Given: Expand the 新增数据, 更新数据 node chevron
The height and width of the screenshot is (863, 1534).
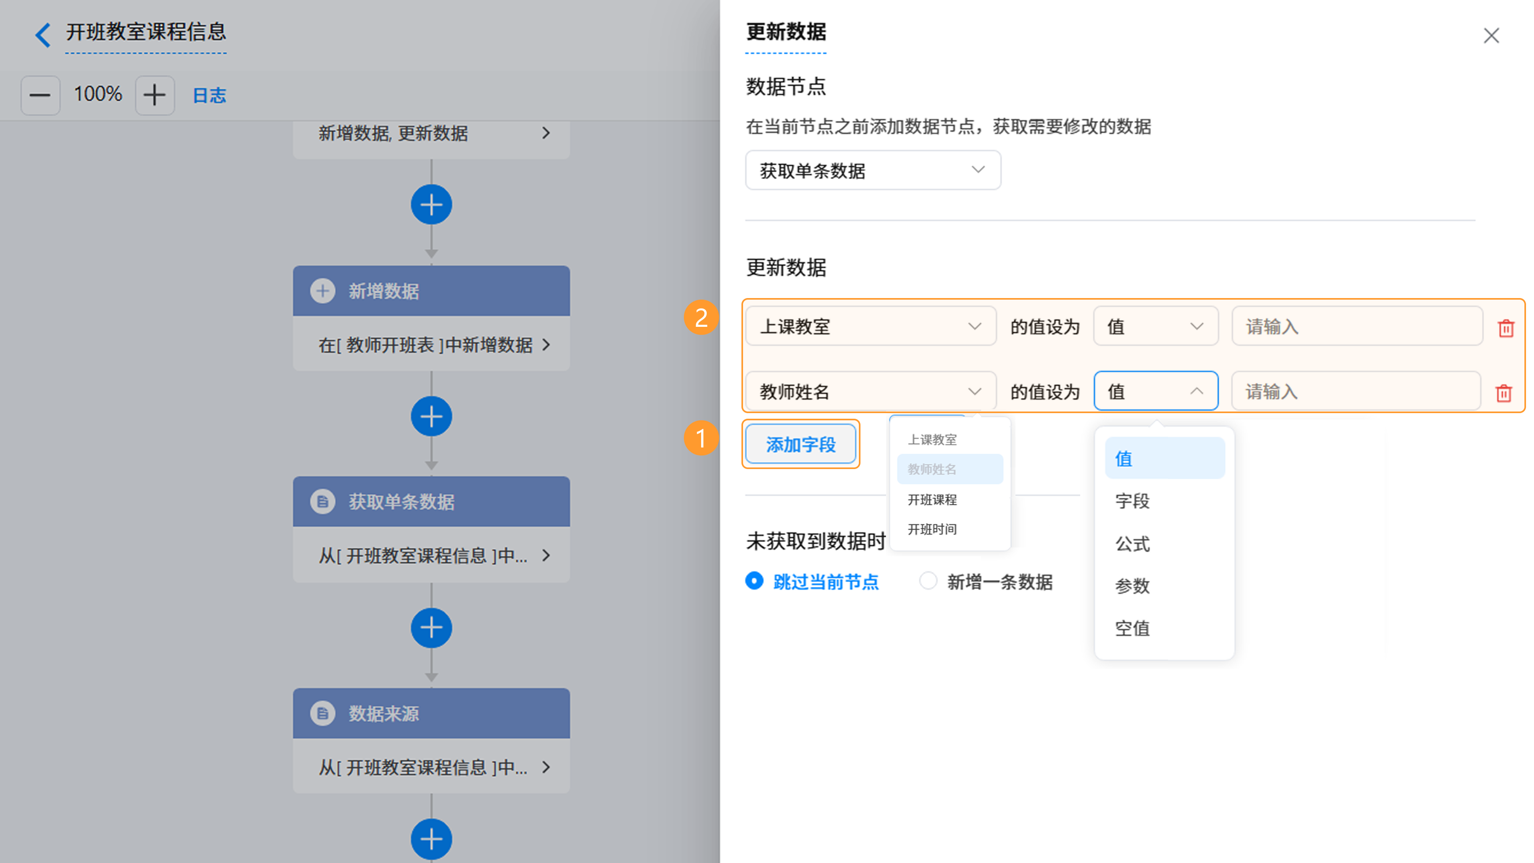Looking at the screenshot, I should (x=546, y=133).
